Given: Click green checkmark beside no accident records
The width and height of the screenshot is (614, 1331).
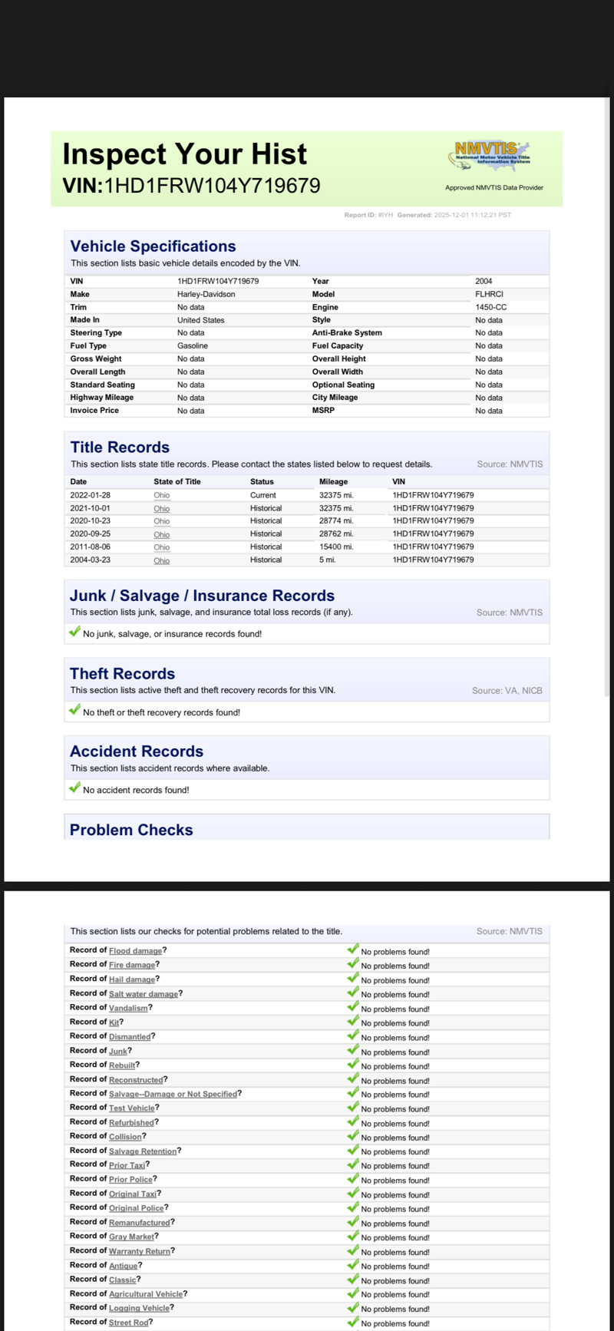Looking at the screenshot, I should [x=74, y=788].
